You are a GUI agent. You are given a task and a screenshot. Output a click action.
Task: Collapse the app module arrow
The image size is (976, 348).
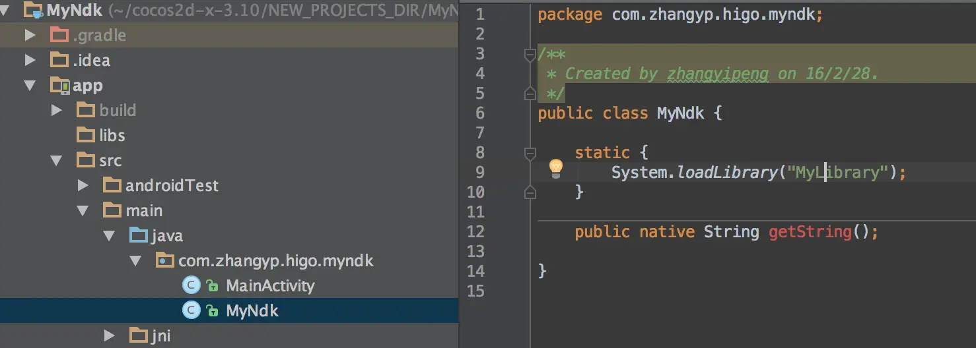[x=30, y=86]
